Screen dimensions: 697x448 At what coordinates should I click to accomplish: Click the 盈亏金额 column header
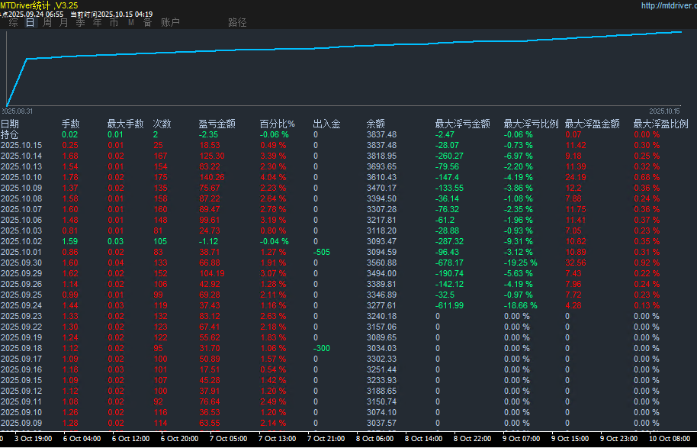(x=217, y=124)
